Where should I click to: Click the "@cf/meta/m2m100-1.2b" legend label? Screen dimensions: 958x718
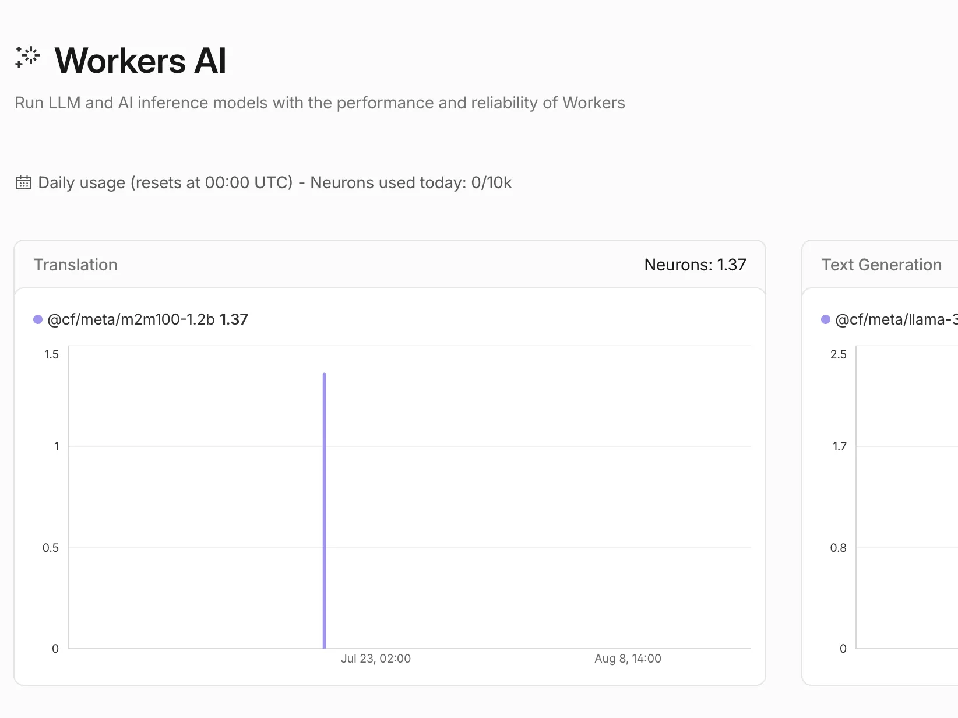[x=131, y=319]
